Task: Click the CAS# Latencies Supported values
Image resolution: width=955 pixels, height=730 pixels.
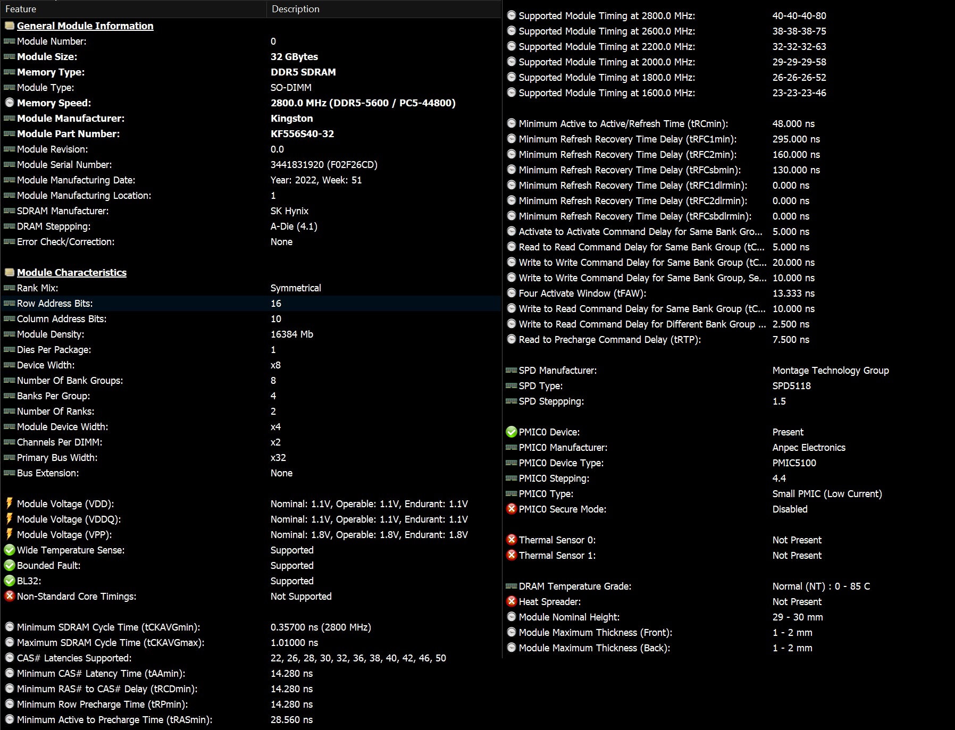Action: (358, 658)
